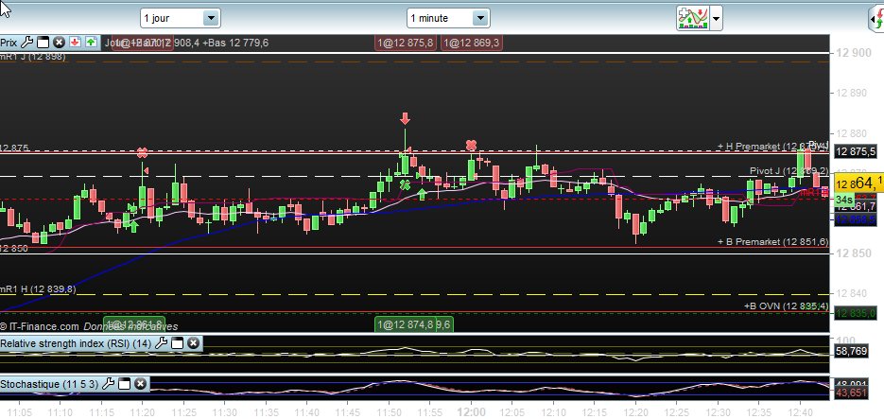Click the 12 875,5 price level tag
The width and height of the screenshot is (884, 419).
click(x=856, y=151)
